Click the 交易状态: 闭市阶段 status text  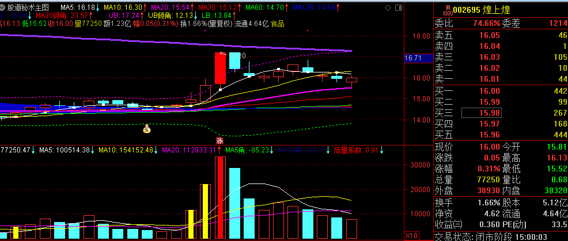(473, 236)
